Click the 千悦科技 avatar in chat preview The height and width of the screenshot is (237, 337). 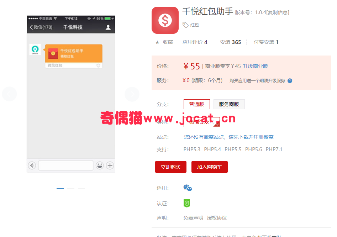click(x=35, y=49)
